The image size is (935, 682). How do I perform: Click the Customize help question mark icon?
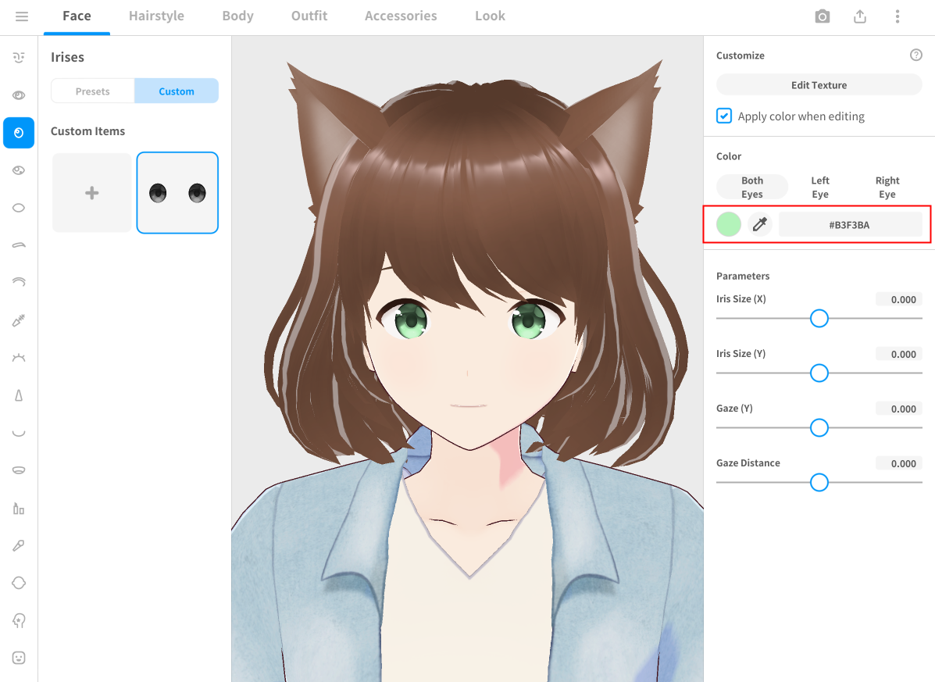(916, 55)
